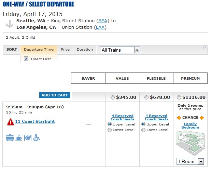
Task: Open the All Trains dropdown
Action: coord(120,50)
